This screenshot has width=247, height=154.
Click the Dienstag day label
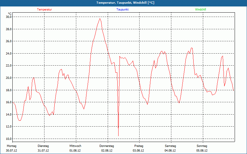(x=43, y=146)
